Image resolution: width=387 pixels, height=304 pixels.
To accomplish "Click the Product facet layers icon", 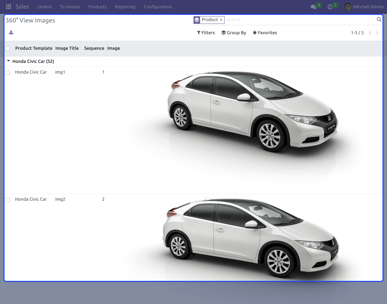I will pos(197,20).
